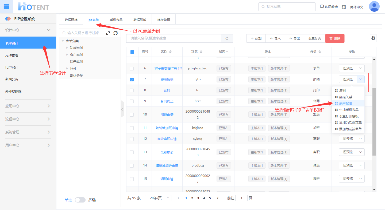The height and width of the screenshot is (210, 385).
Task: Collapse the left category panel with the arrow handle
Action: click(122, 109)
